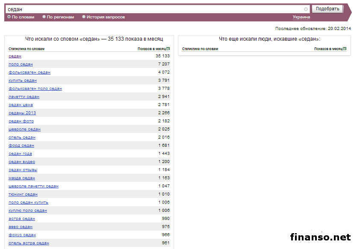This screenshot has width=357, height=249.
Task: Select the 'По регионам' radio button
Action: click(x=44, y=17)
